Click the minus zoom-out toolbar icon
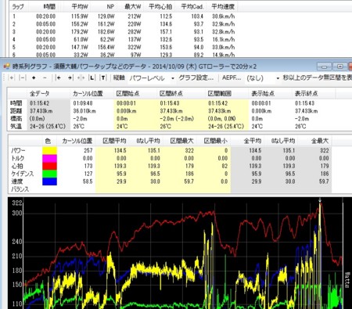This screenshot has height=309, width=352. [45, 77]
